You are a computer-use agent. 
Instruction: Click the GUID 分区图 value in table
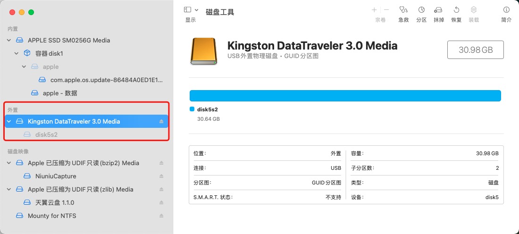326,183
